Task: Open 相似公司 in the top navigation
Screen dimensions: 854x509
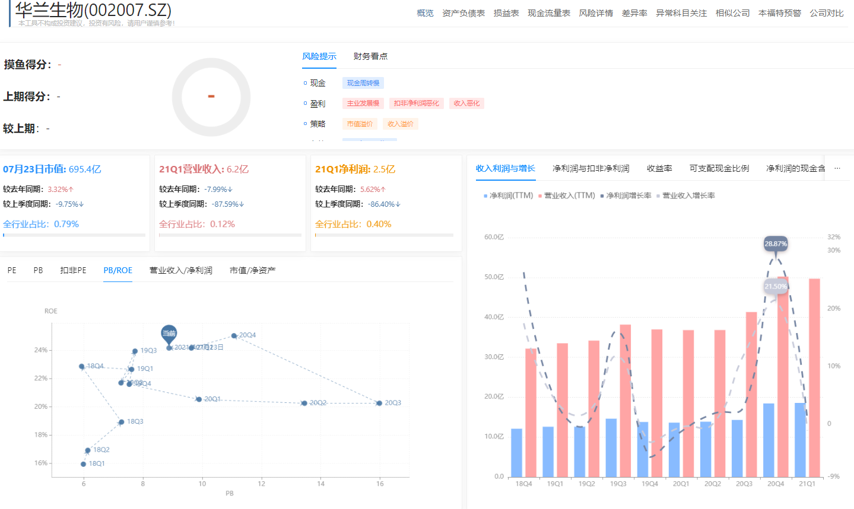Action: (x=732, y=13)
